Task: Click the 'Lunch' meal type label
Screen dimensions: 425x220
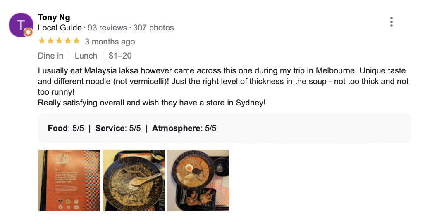Action: (x=86, y=56)
